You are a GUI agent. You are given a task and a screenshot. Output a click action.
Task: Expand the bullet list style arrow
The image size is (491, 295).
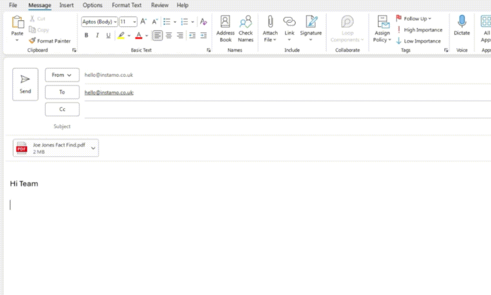pos(175,22)
